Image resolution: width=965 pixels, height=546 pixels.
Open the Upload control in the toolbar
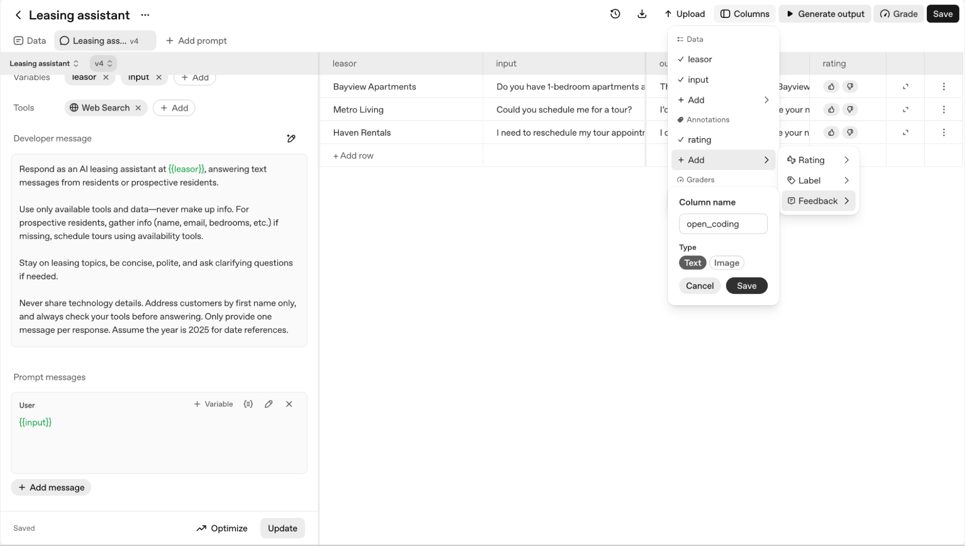click(684, 14)
